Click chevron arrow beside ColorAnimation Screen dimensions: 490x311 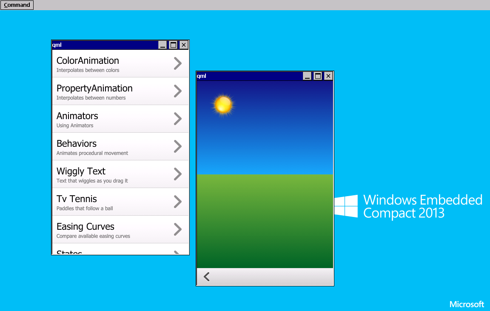coord(178,63)
